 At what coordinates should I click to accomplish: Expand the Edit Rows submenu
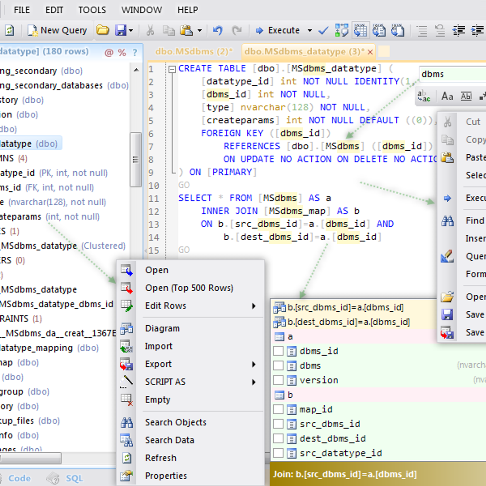pyautogui.click(x=190, y=306)
